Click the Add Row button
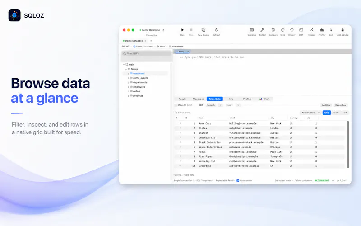Viewport: 361px width, 226px height. pos(326,105)
